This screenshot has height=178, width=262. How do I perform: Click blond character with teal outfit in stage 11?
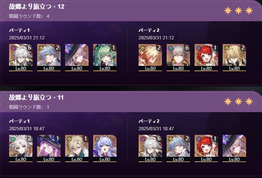coord(77,148)
